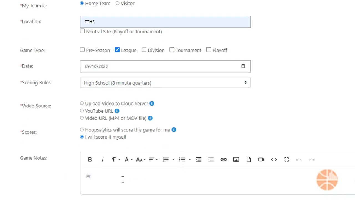
Task: Click info icon beside Hoopsalytics scoring option
Action: [174, 130]
